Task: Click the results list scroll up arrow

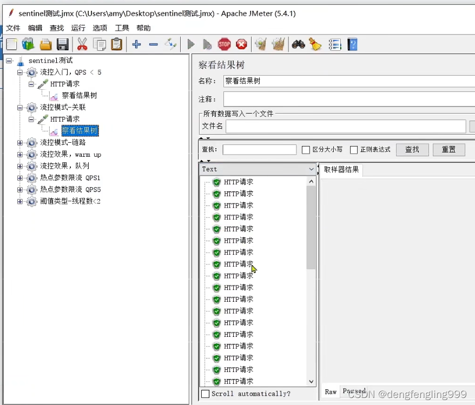Action: tap(311, 182)
